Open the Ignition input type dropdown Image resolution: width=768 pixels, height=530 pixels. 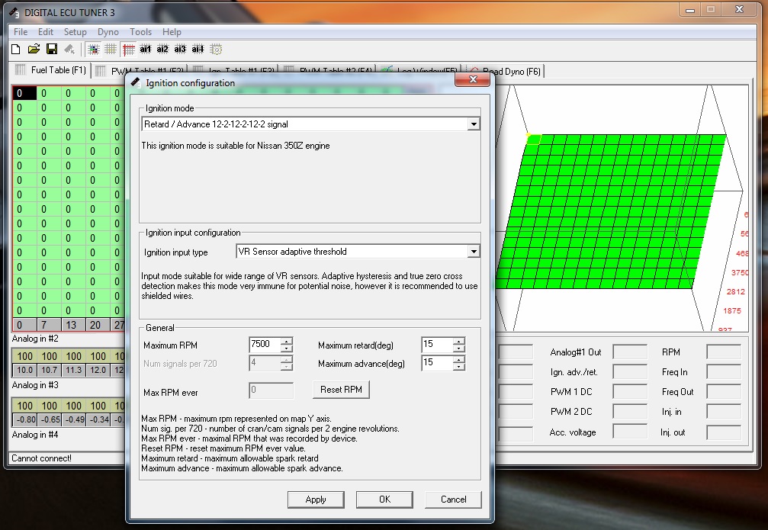[474, 252]
